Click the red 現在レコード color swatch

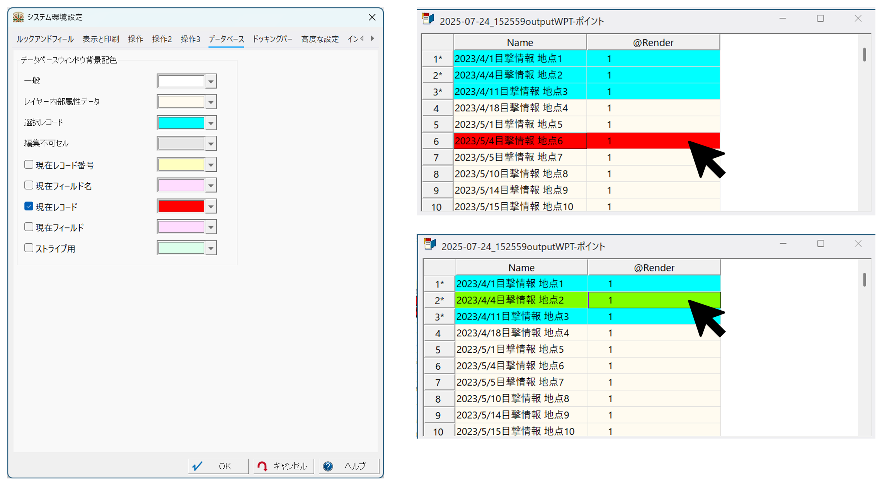coord(181,207)
